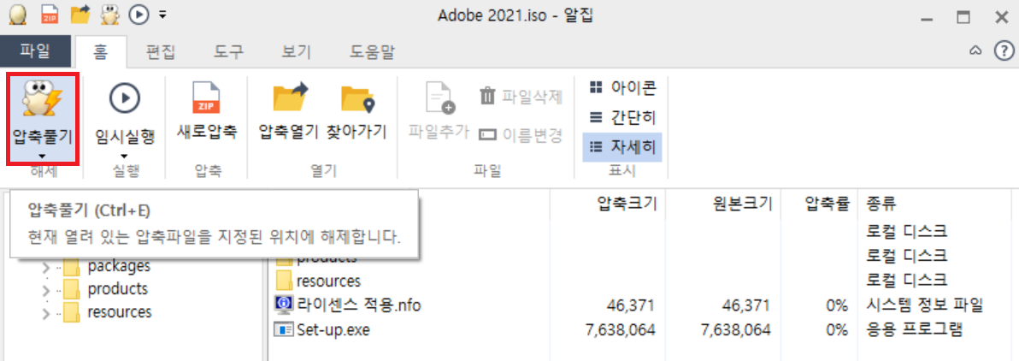The image size is (1019, 361).
Task: Click the 새로압축 ZIP icon
Action: (x=208, y=98)
